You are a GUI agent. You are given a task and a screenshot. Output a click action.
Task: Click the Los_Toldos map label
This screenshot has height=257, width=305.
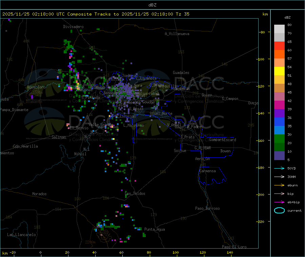click(x=135, y=194)
